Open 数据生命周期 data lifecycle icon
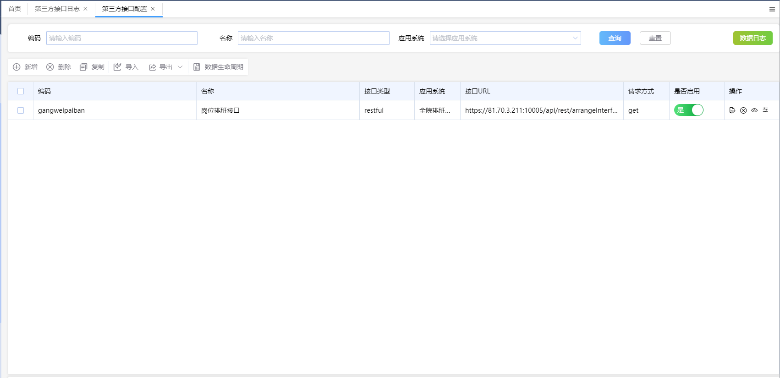The width and height of the screenshot is (780, 378). point(197,67)
